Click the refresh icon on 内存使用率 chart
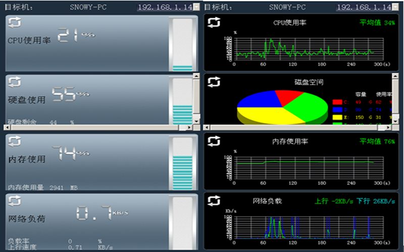The height and width of the screenshot is (252, 404). click(214, 142)
